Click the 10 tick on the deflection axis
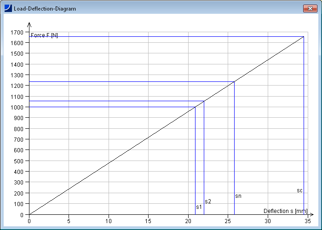 point(109,220)
